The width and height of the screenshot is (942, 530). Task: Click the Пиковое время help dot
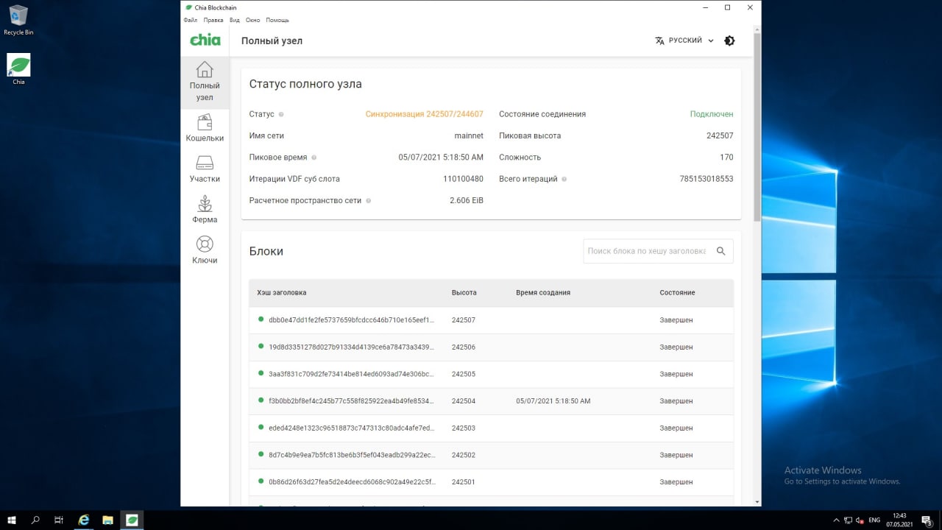coord(314,158)
